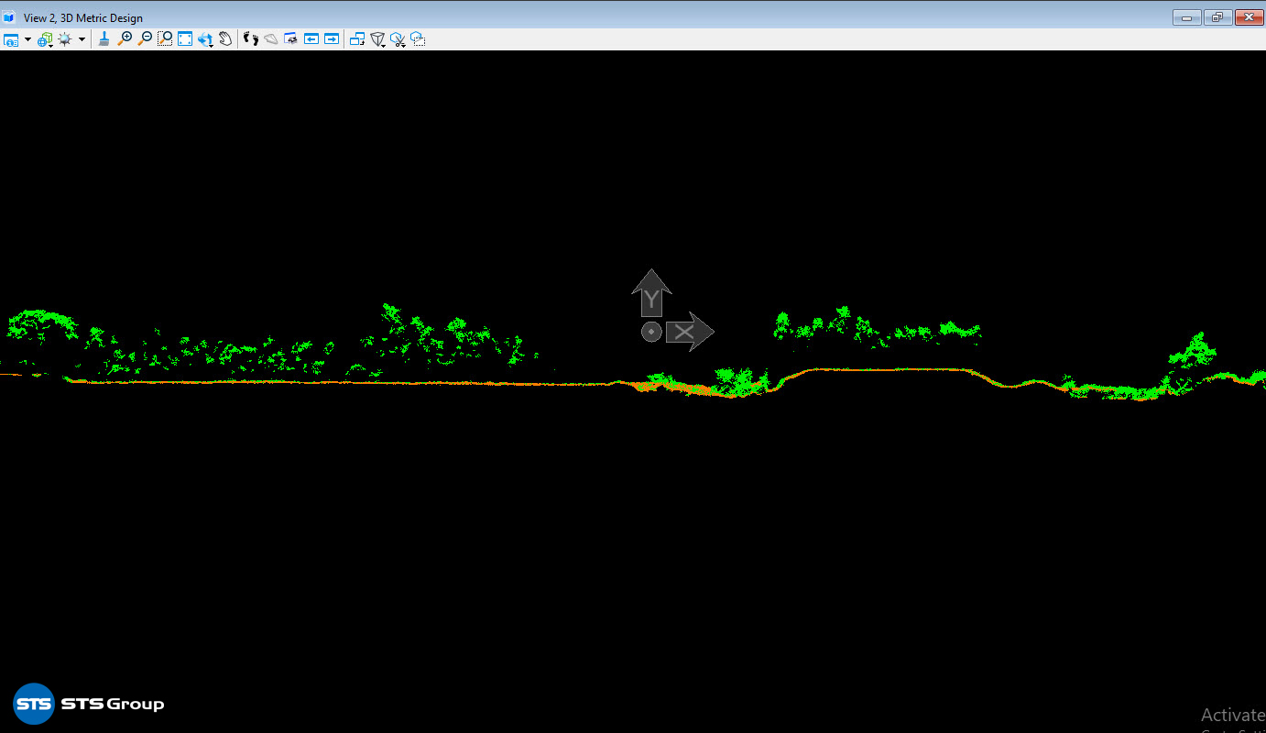Activate Walk tool footprints icon
This screenshot has height=733, width=1266.
click(250, 39)
